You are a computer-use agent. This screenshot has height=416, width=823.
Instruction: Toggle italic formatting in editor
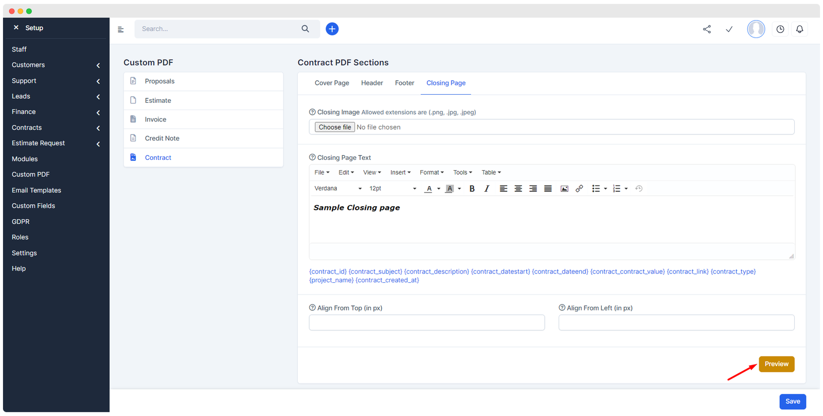[487, 189]
